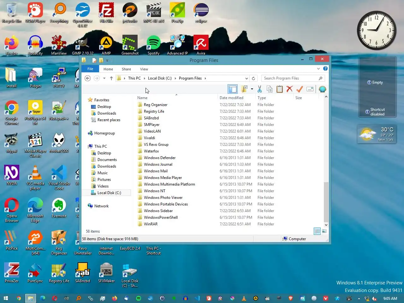Select Documents under This PC
This screenshot has width=404, height=303.
[107, 160]
